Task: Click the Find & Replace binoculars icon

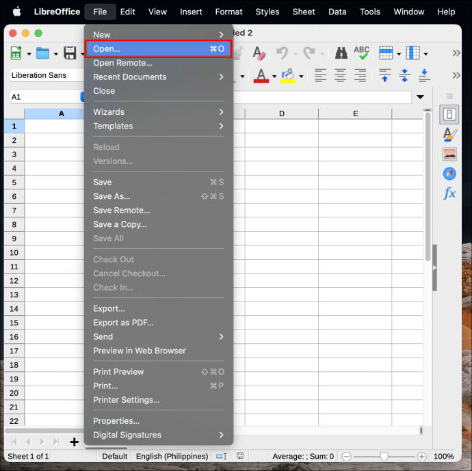Action: click(341, 53)
